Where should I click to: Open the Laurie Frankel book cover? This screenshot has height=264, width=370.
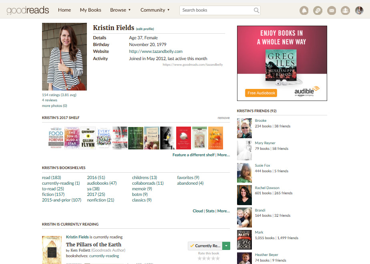215,138
